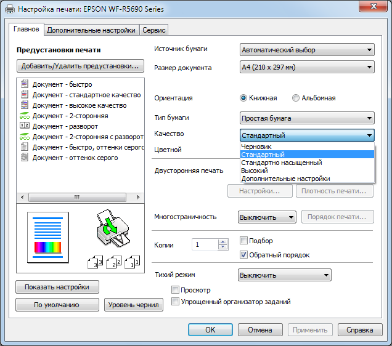This screenshot has width=392, height=346.
Task: Click the Отмена button
Action: pyautogui.click(x=260, y=330)
